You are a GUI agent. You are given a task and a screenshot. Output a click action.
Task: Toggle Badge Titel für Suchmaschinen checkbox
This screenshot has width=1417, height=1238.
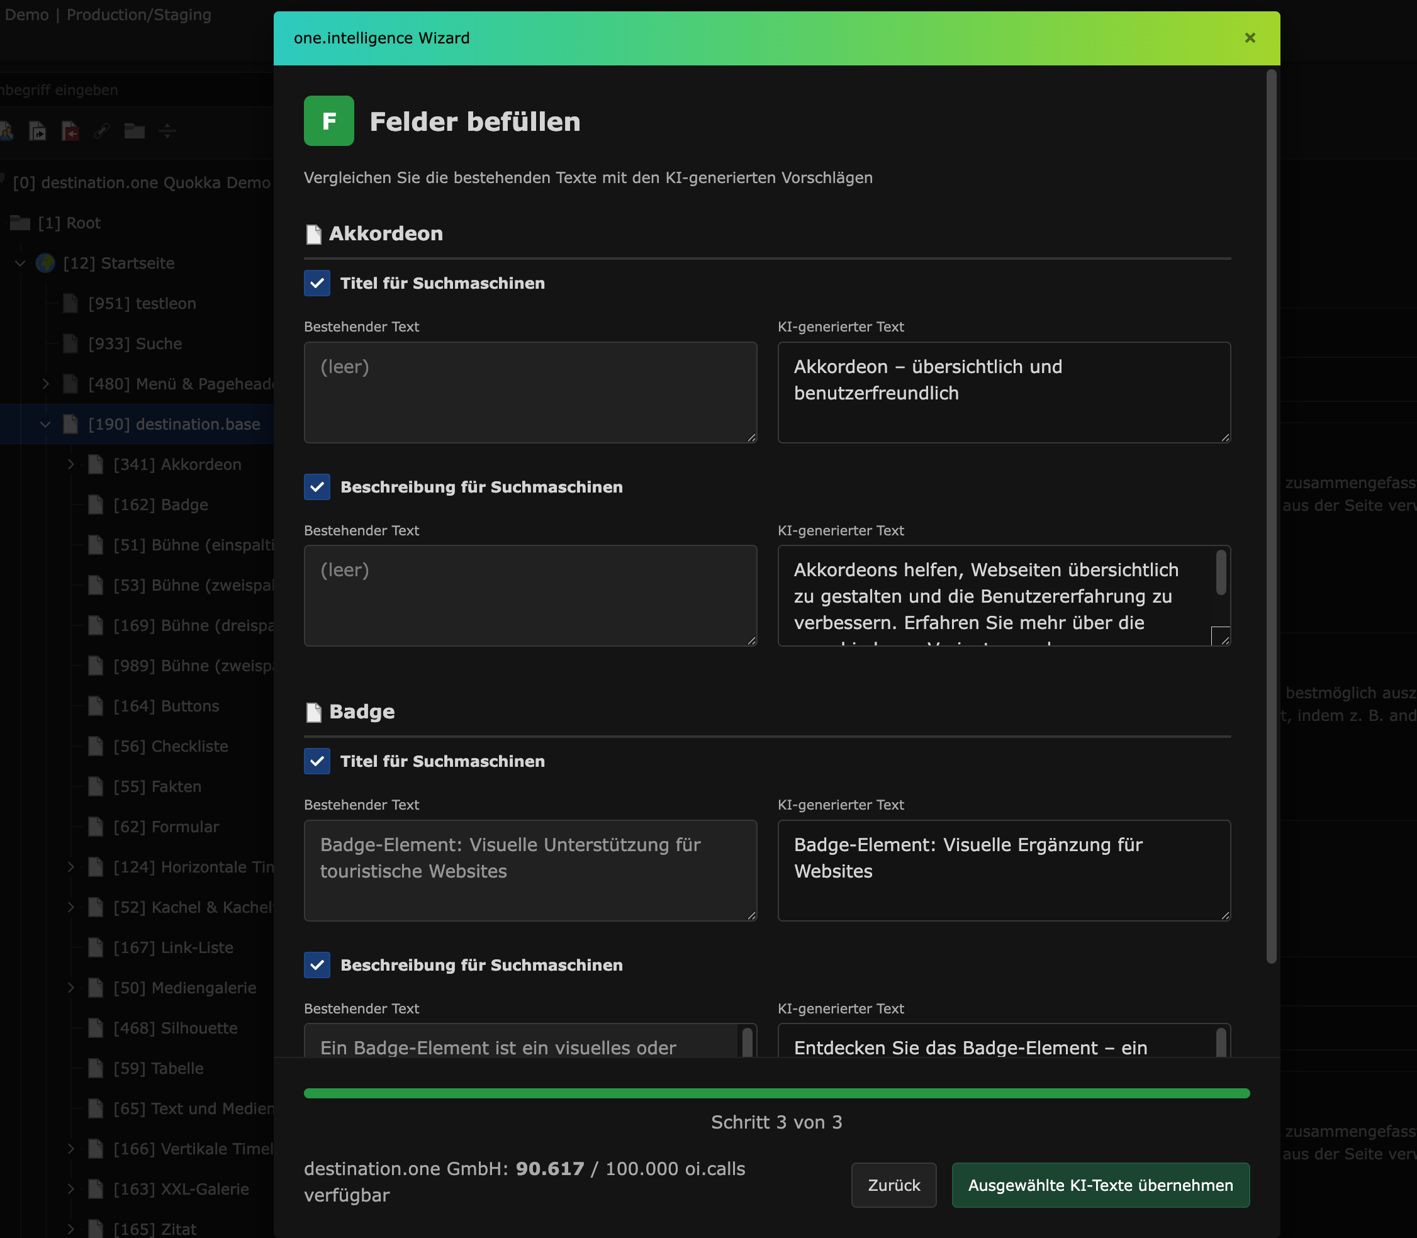pos(317,761)
